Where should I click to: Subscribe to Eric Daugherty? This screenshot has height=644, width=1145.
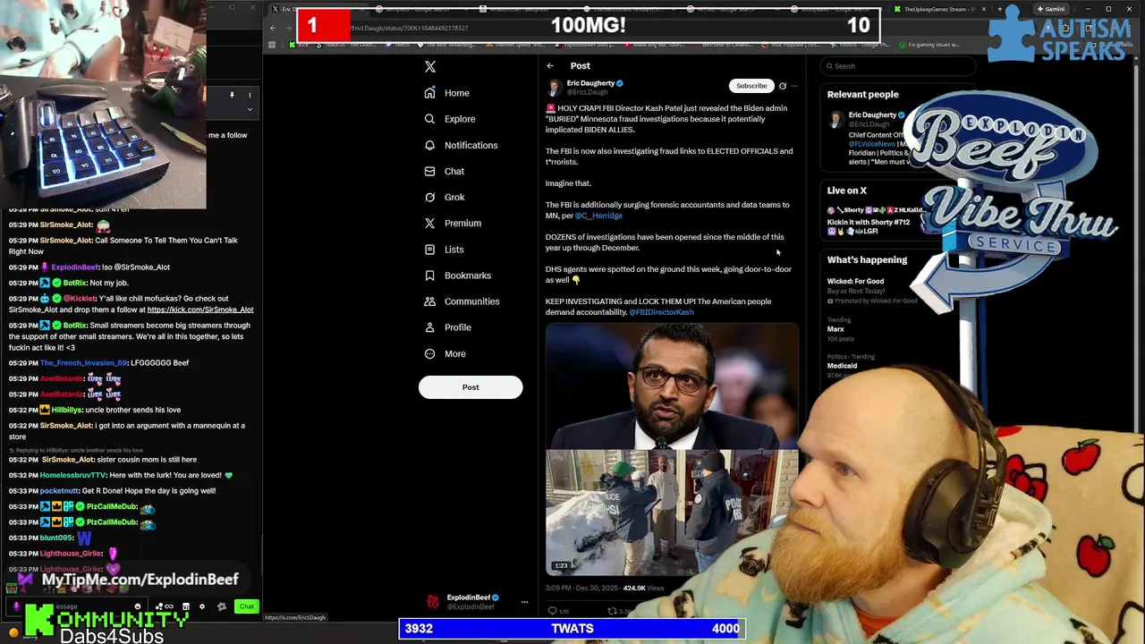[x=751, y=86]
